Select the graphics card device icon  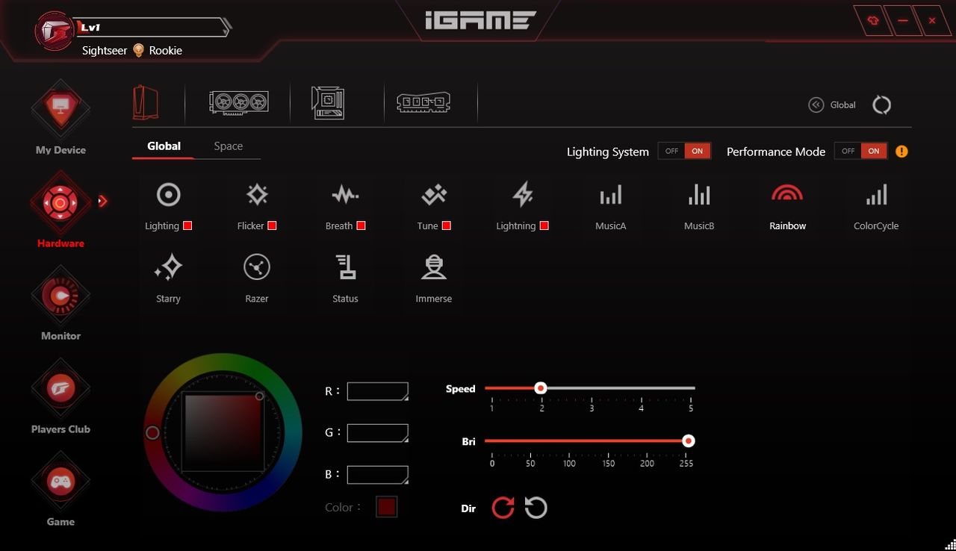click(x=239, y=102)
